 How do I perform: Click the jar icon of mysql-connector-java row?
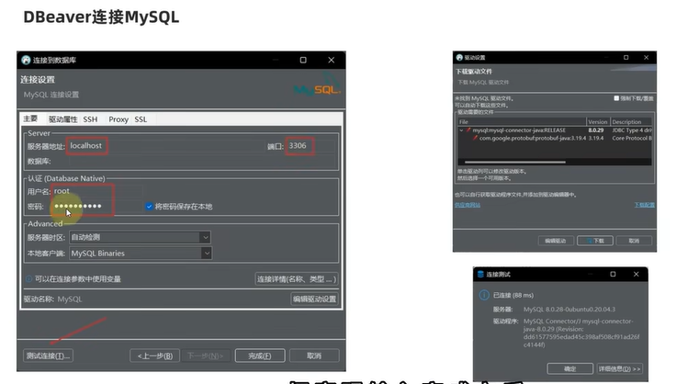click(x=468, y=130)
